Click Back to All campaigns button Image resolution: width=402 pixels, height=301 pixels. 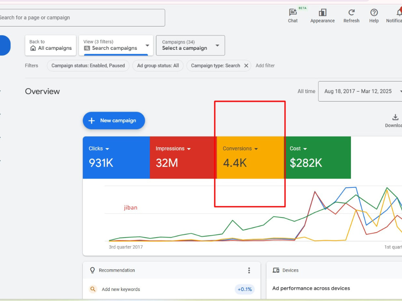tap(51, 45)
